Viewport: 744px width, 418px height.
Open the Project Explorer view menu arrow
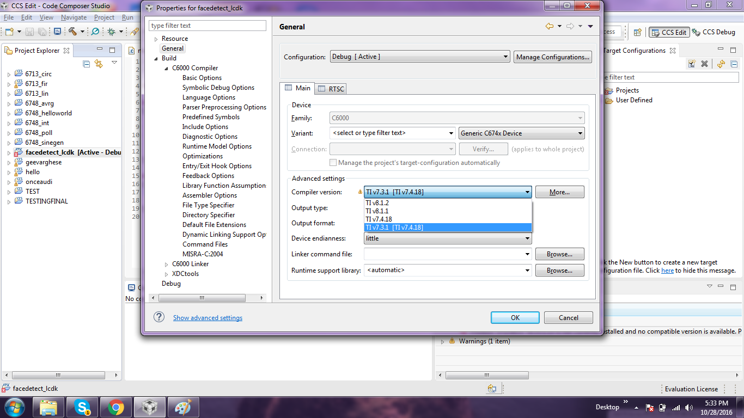point(114,63)
